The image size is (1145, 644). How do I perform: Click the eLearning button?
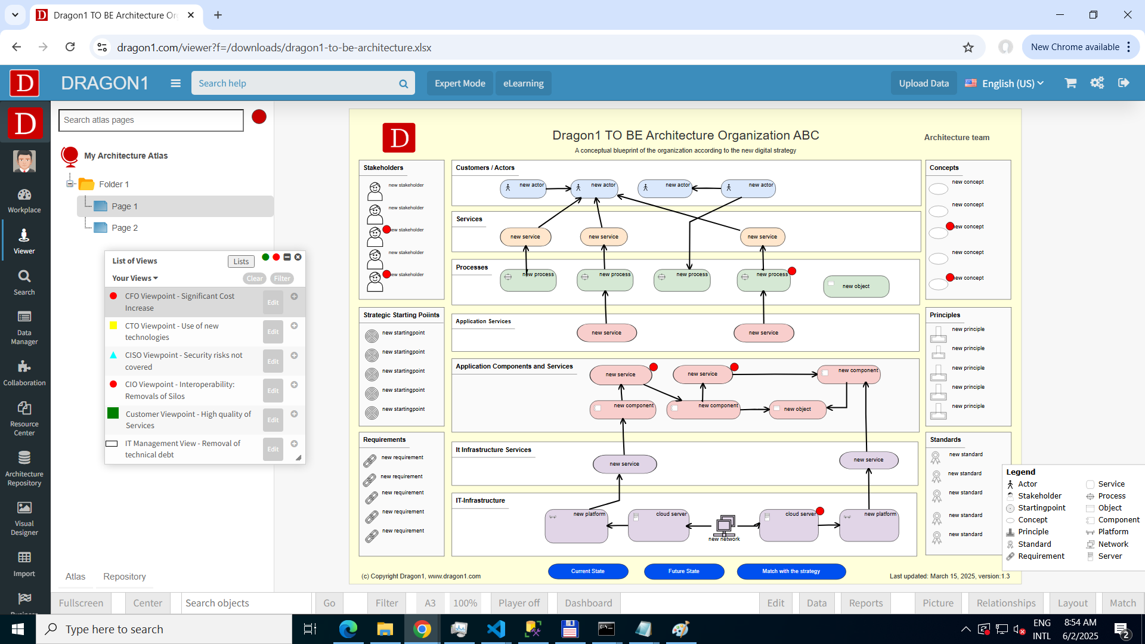point(523,83)
